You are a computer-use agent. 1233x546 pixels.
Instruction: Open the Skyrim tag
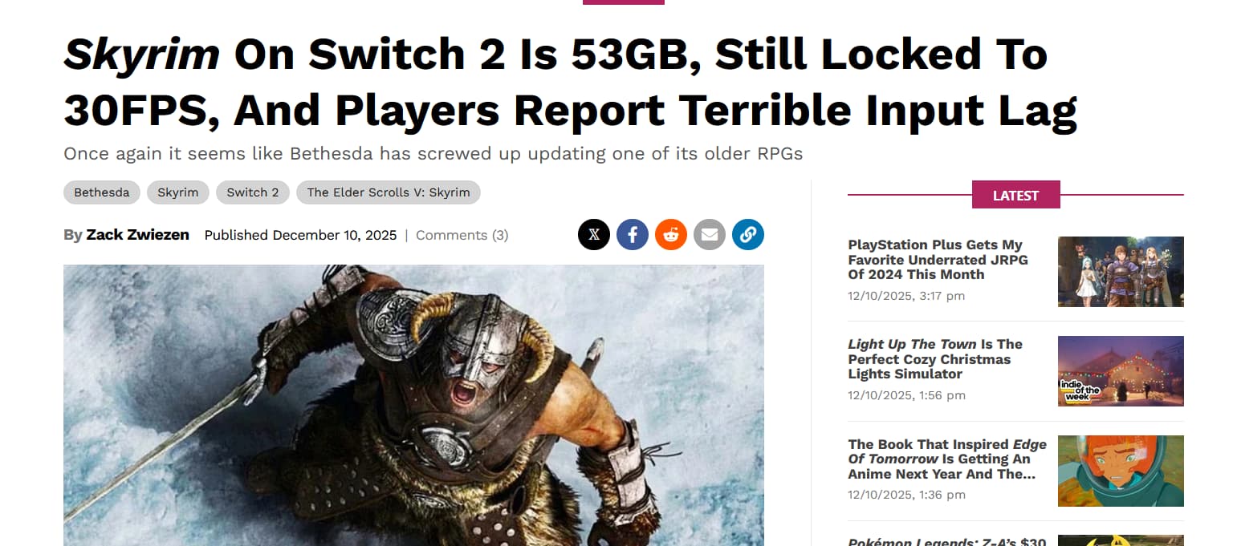[x=178, y=192]
